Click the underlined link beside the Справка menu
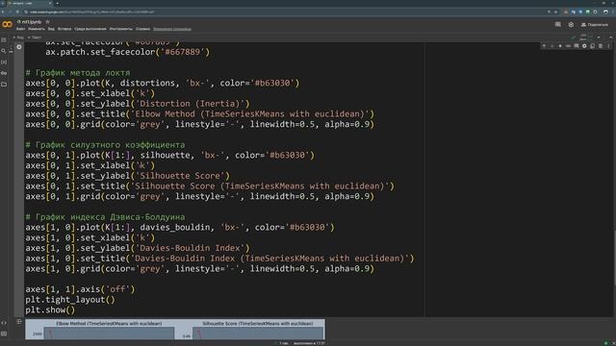This screenshot has width=616, height=346. [172, 29]
